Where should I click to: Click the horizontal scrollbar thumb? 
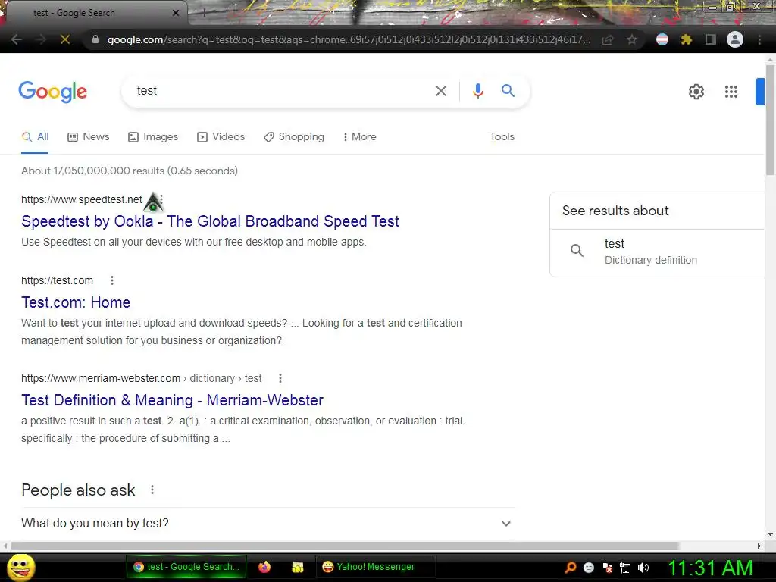pyautogui.click(x=345, y=546)
